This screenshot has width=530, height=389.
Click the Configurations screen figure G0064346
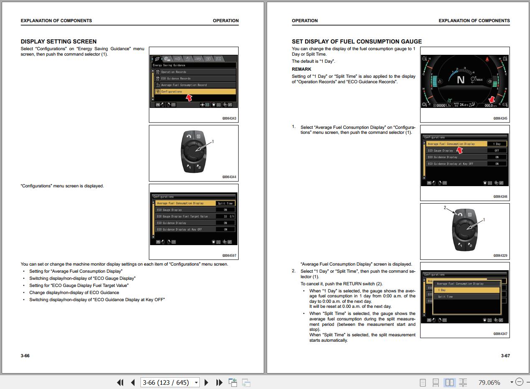pyautogui.click(x=465, y=163)
